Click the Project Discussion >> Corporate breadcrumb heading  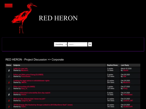(x=35, y=59)
